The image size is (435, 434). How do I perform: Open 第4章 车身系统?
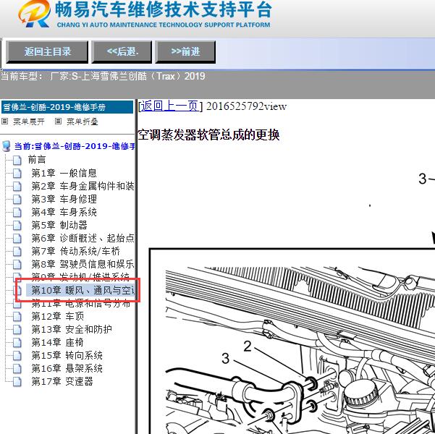[64, 212]
